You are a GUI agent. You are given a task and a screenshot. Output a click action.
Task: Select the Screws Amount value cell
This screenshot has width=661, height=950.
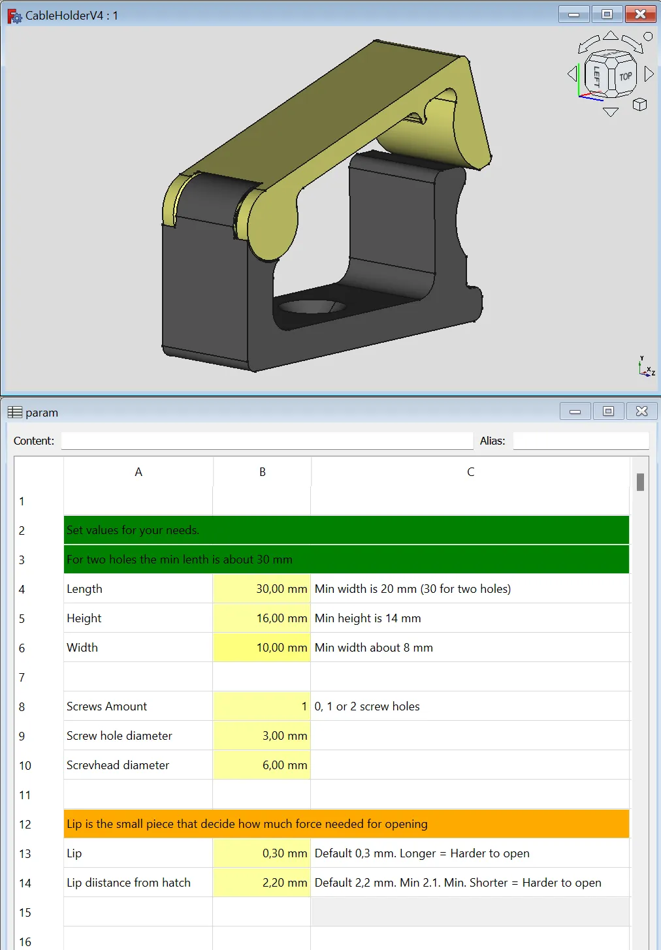[261, 706]
